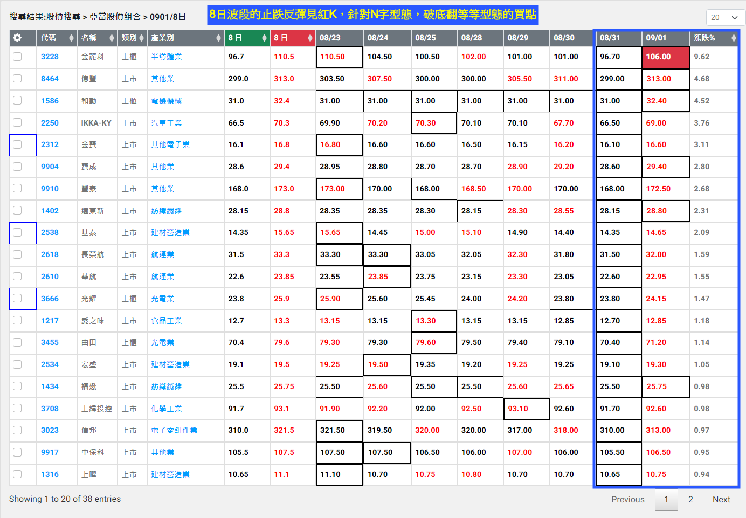Viewport: 746px width, 518px height.
Task: Click the 08/23 column header
Action: click(x=339, y=38)
